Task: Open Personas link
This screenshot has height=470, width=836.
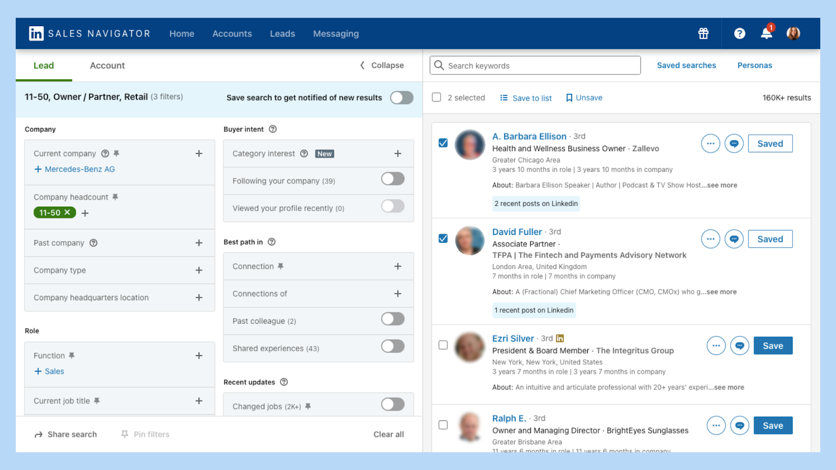Action: (x=754, y=65)
